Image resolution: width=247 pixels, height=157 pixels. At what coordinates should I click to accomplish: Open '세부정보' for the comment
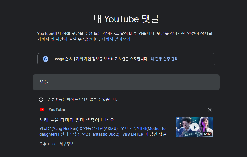click(x=66, y=144)
